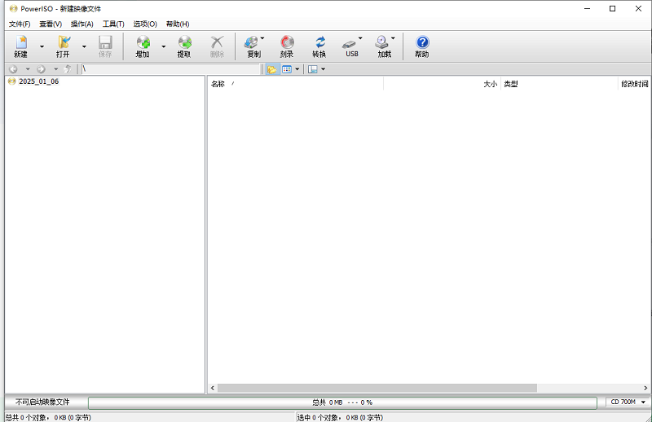
Task: Expand the dropdown arrow beside Add (增加)
Action: point(163,47)
